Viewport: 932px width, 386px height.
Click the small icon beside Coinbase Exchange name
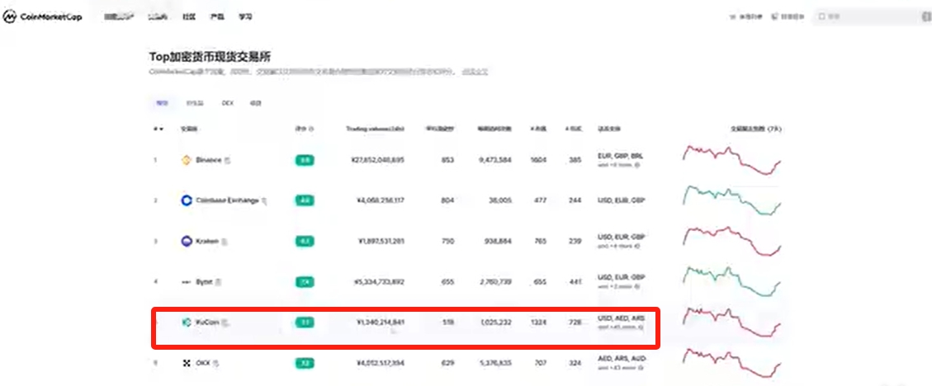pos(264,201)
